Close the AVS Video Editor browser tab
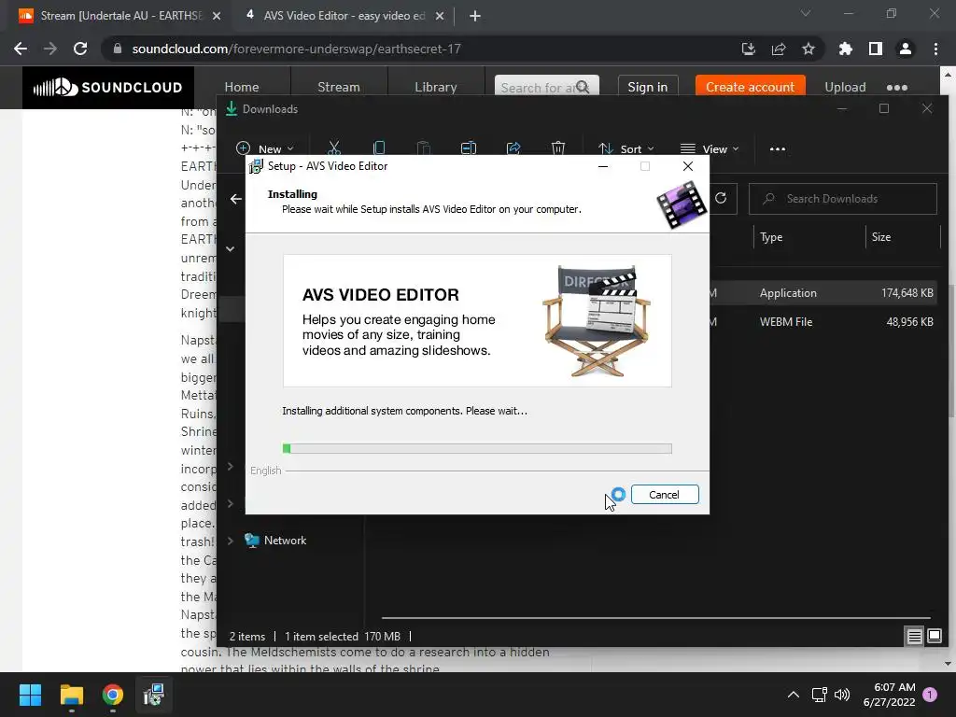The height and width of the screenshot is (717, 956). (x=440, y=16)
